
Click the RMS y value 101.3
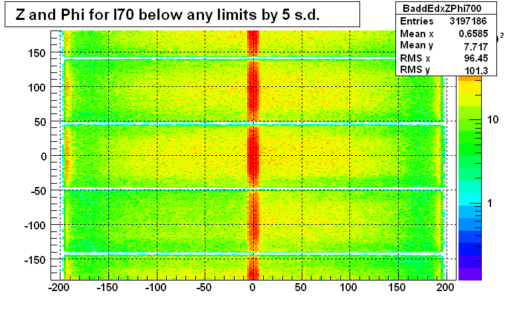click(476, 71)
